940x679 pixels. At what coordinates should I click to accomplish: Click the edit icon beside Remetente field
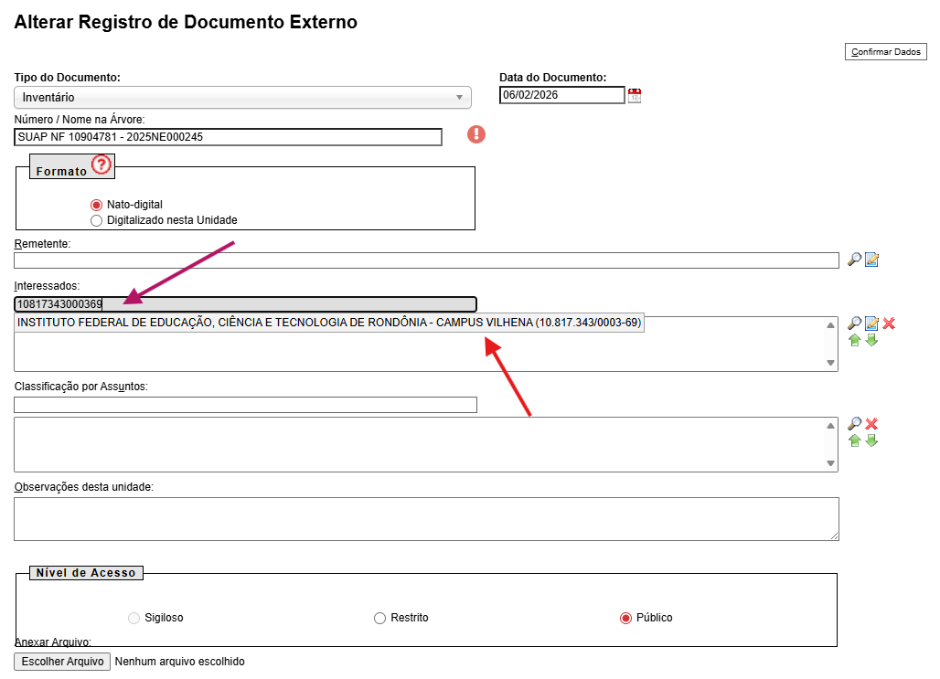[x=871, y=260]
